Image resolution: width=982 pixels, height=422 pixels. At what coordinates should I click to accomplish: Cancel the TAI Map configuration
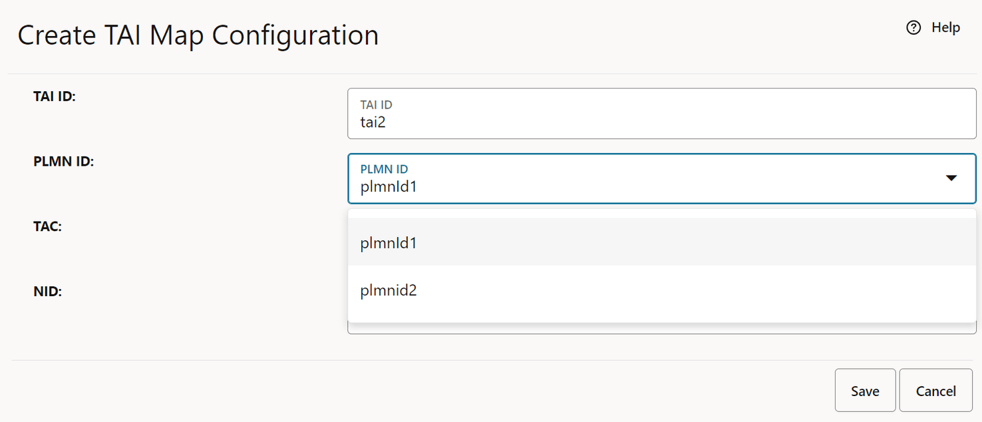pos(935,390)
